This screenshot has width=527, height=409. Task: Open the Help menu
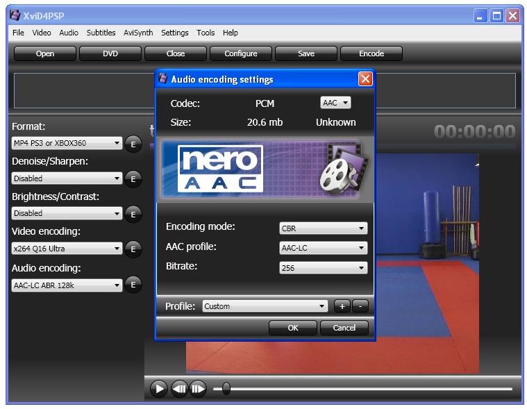231,33
